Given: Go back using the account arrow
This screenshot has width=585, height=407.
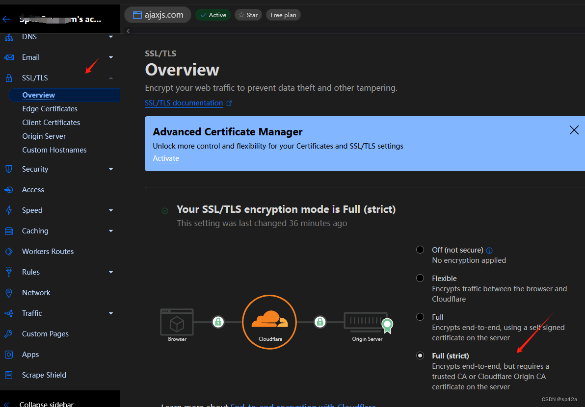Looking at the screenshot, I should 6,20.
